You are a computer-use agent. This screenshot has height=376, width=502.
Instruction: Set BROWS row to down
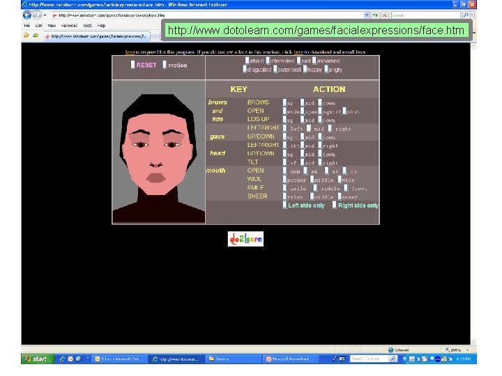pyautogui.click(x=320, y=102)
